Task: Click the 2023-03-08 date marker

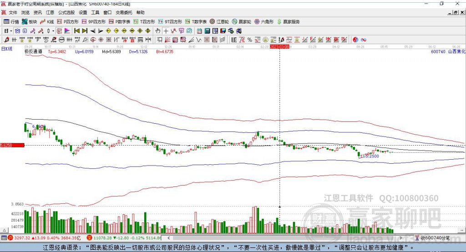Action: click(x=279, y=47)
